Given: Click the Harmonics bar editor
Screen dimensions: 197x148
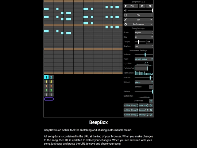Looking at the screenshot, I should click(144, 73).
